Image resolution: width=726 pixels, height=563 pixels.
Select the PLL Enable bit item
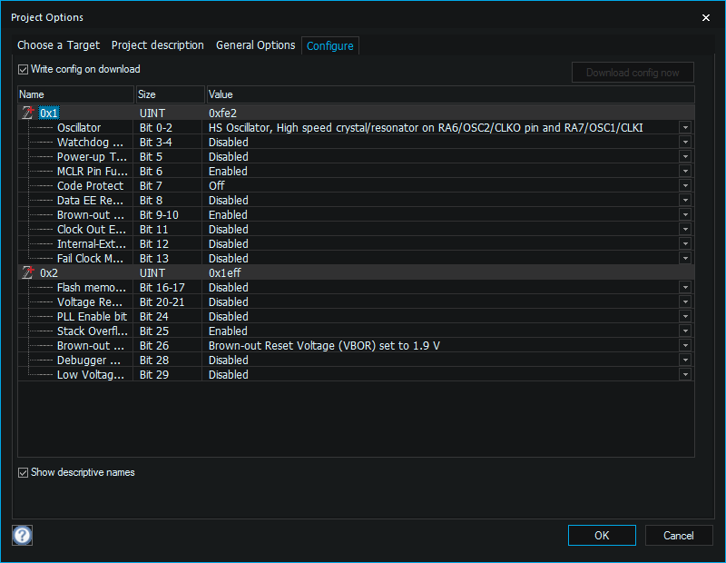click(x=93, y=317)
